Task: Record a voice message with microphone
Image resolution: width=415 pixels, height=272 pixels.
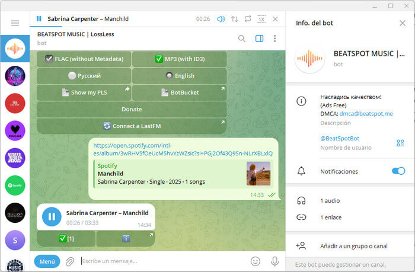Action: (274, 261)
